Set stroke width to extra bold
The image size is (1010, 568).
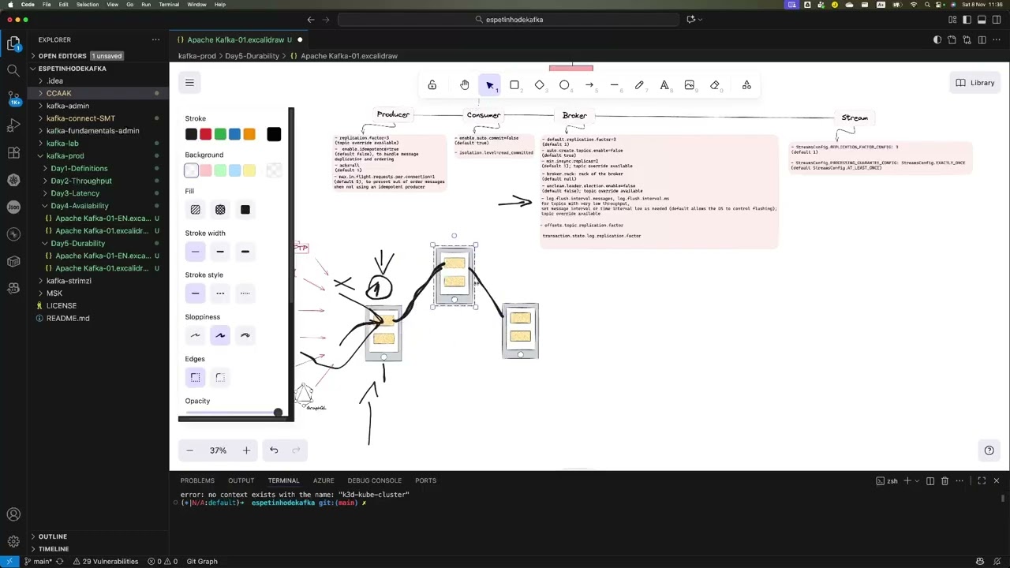point(245,252)
